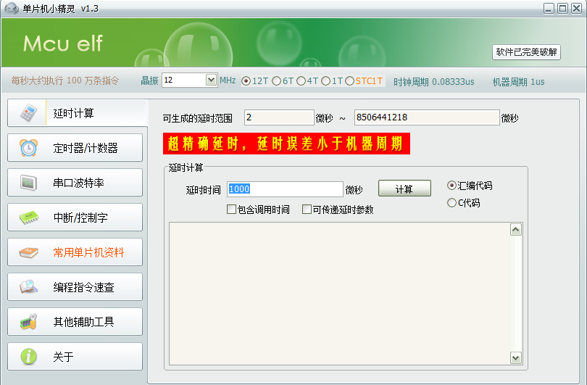The image size is (587, 385).
Task: Click scroll up arrow in code output
Action: [x=516, y=230]
